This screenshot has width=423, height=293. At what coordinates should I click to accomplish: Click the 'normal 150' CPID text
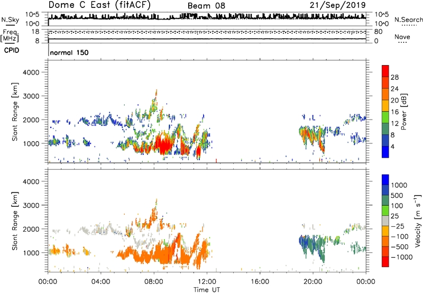point(69,52)
